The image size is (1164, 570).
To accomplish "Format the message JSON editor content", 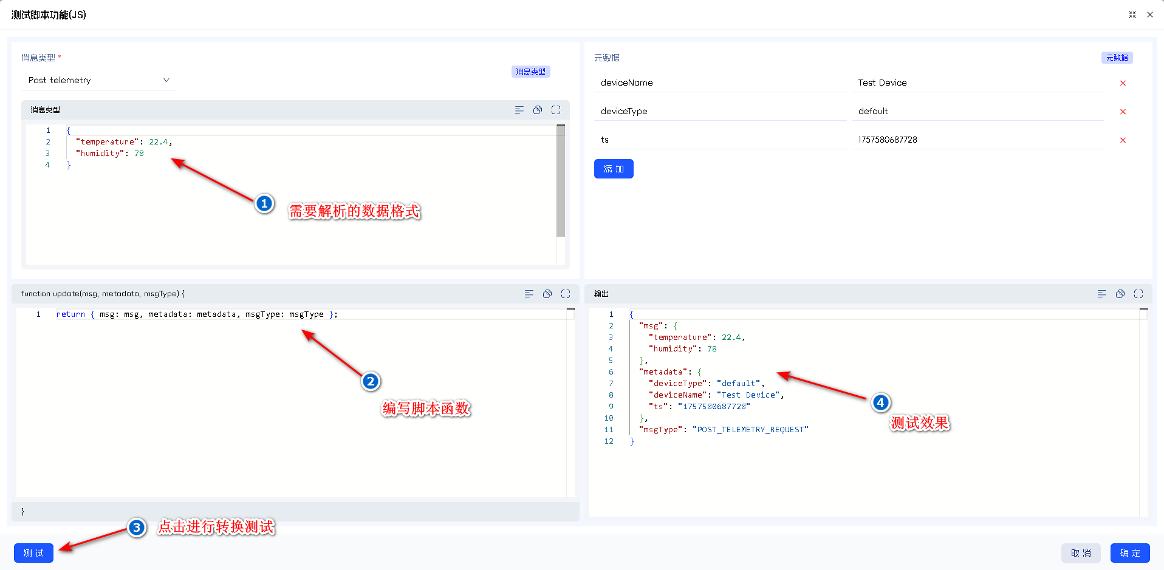I will point(519,110).
